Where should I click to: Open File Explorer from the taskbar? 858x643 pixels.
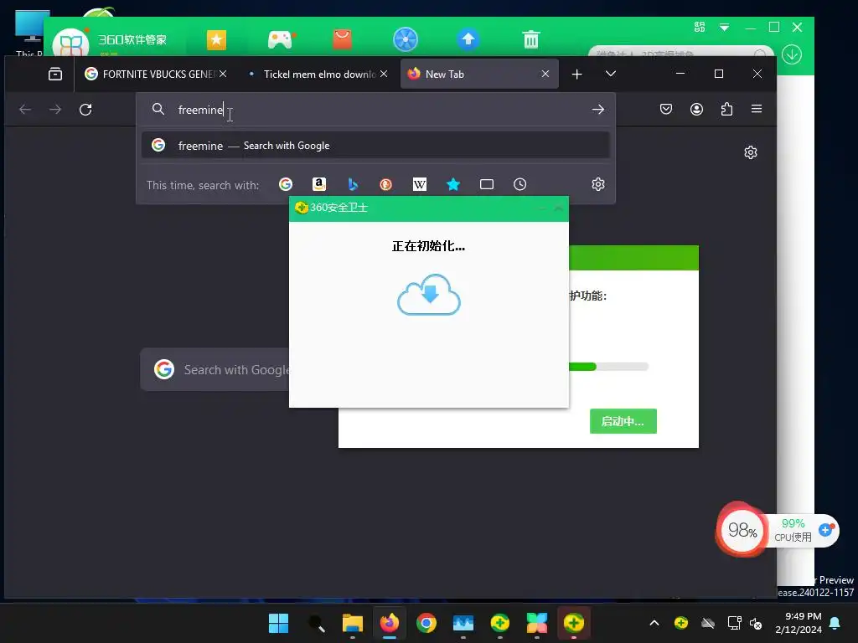(353, 623)
